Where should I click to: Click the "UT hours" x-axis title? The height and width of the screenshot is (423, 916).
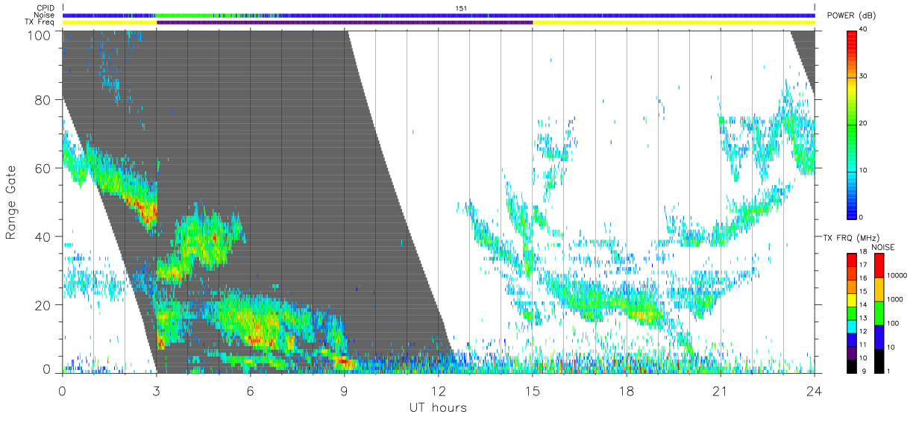438,408
